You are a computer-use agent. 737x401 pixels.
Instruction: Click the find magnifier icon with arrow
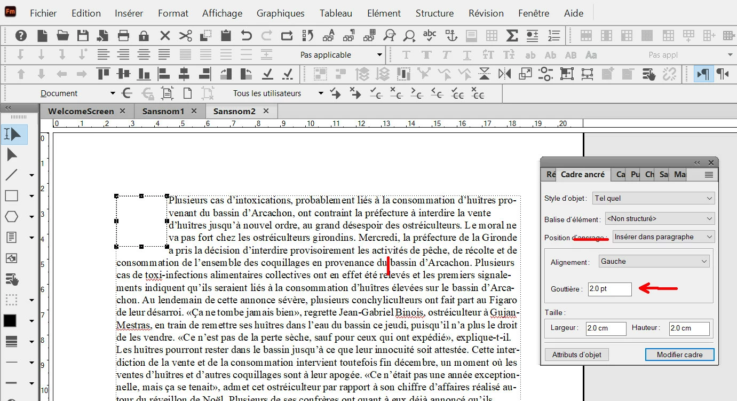389,36
